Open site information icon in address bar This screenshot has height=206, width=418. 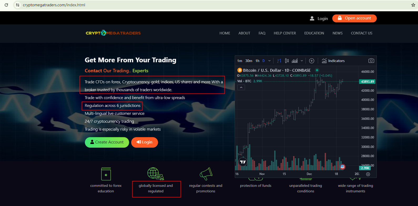point(18,5)
